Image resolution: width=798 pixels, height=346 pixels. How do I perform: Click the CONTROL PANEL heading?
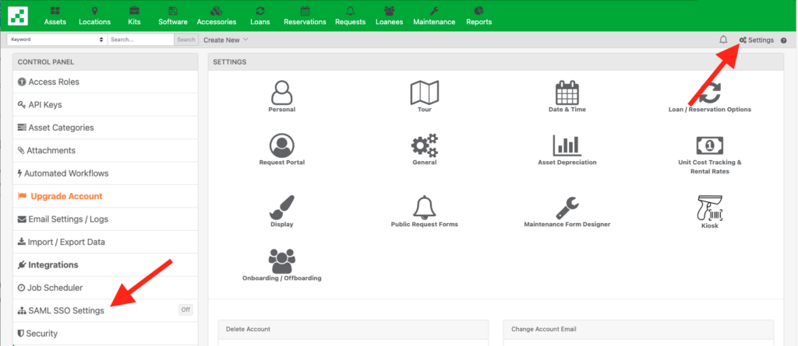click(x=46, y=62)
